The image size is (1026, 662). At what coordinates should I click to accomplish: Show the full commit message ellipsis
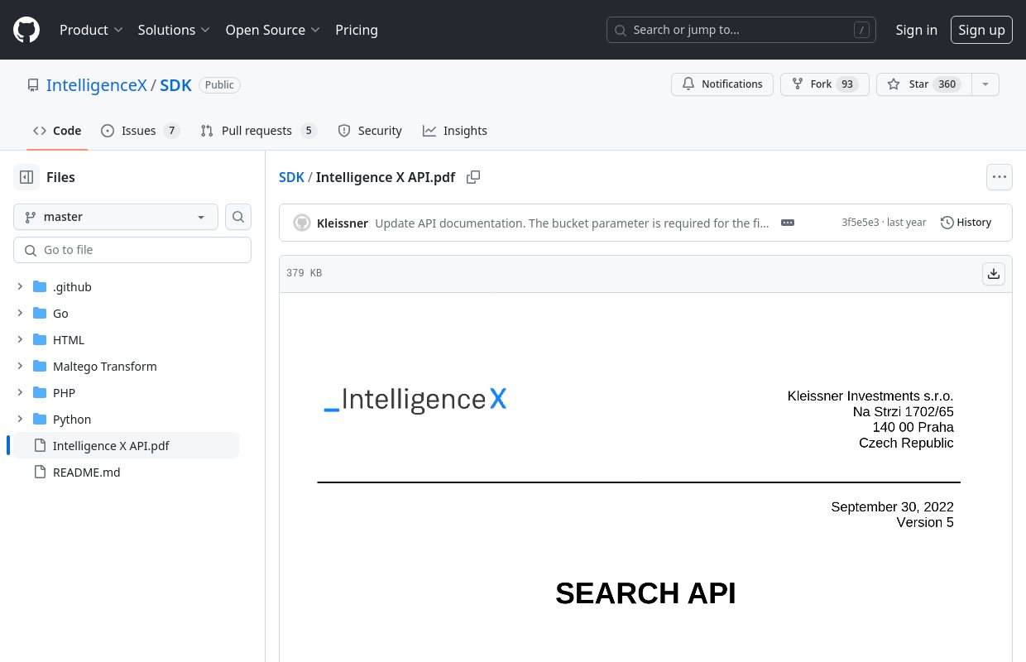[x=788, y=223]
